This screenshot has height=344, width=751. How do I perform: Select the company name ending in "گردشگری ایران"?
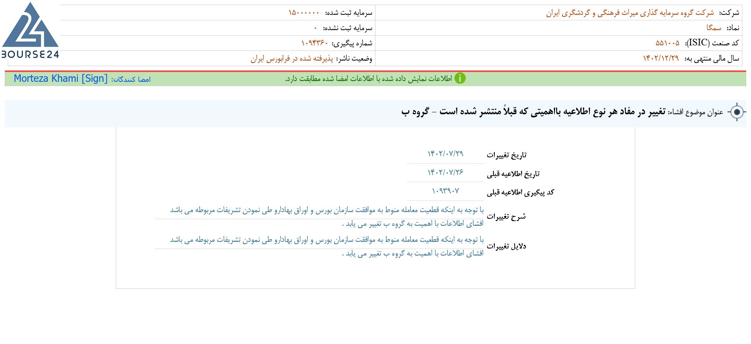pos(630,13)
